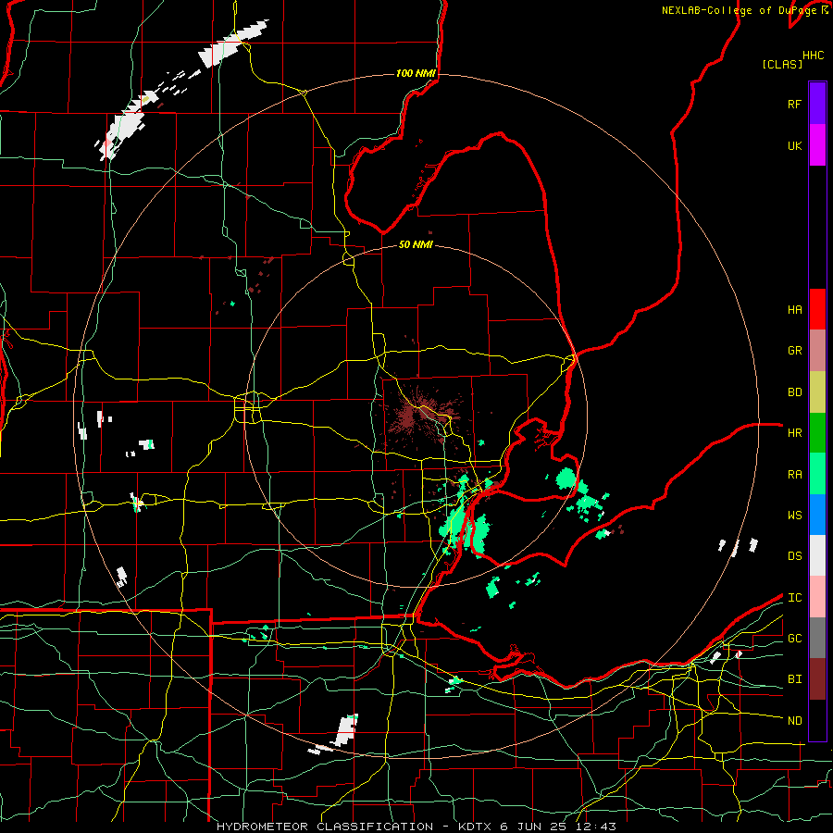Click the white dry snow echo at bottom center

[x=346, y=730]
